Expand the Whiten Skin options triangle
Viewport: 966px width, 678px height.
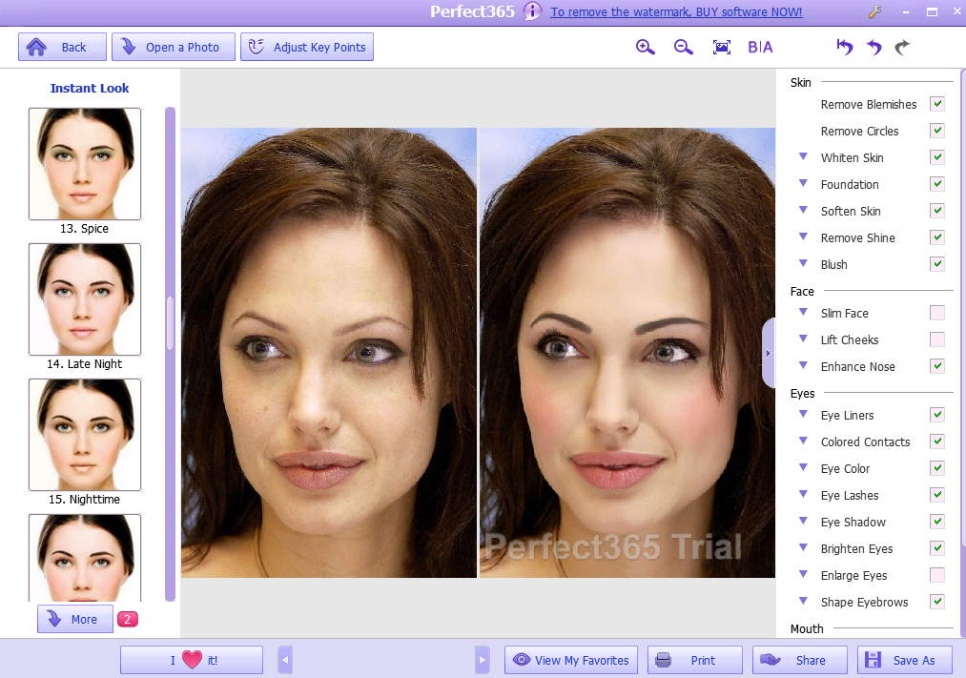click(803, 156)
